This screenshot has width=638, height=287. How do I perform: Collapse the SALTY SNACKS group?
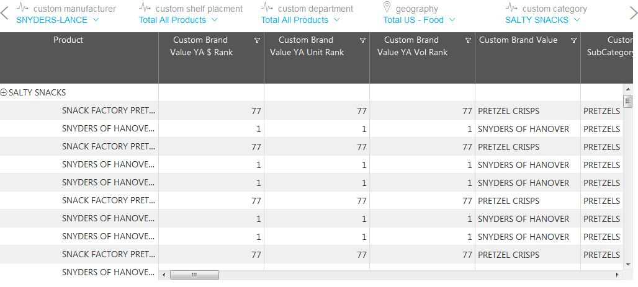coord(4,92)
